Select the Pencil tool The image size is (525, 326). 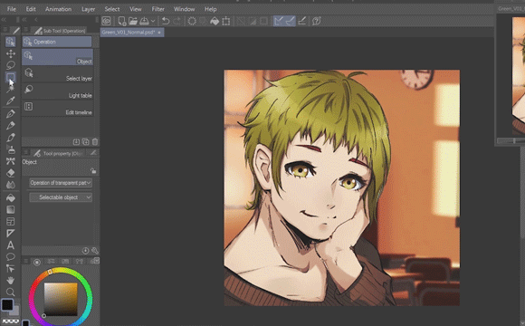click(10, 125)
